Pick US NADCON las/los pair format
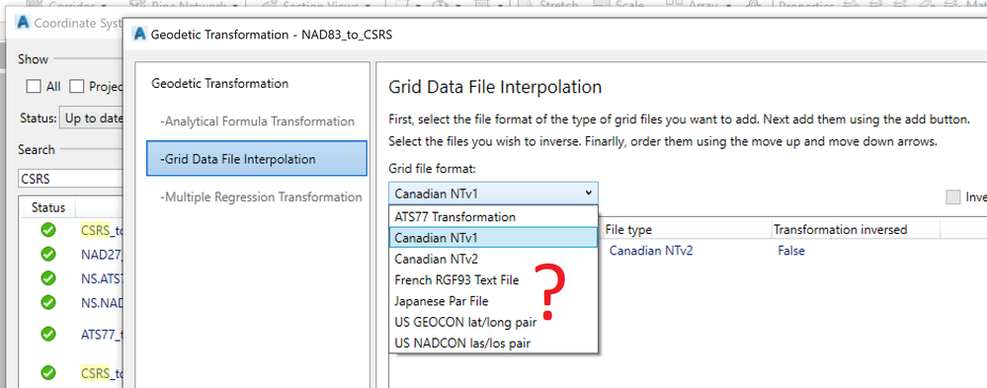 tap(493, 344)
